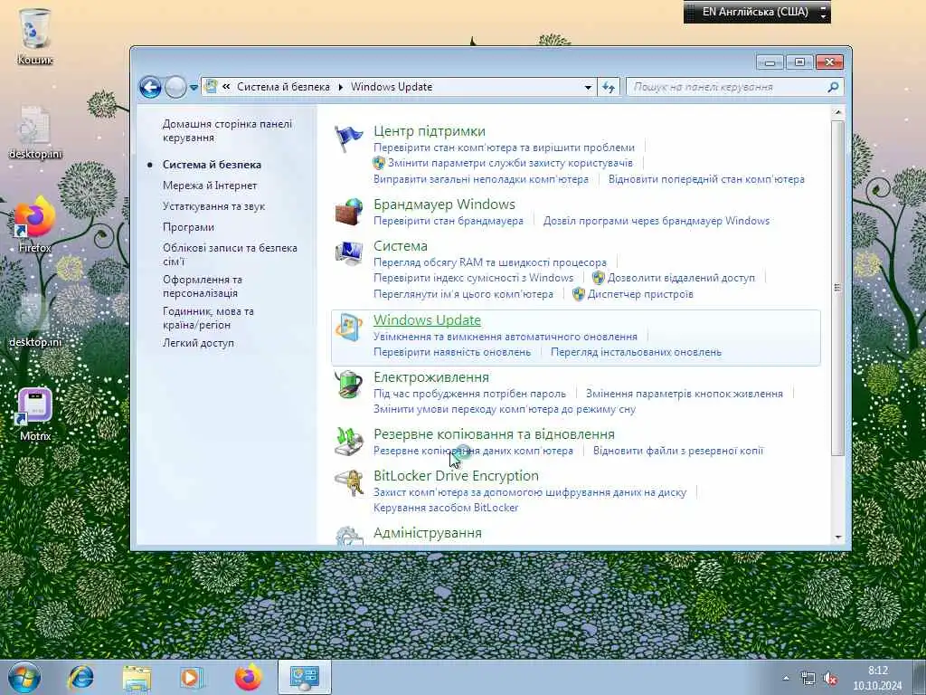
Task: Open Windows Explorer from the taskbar
Action: click(137, 677)
